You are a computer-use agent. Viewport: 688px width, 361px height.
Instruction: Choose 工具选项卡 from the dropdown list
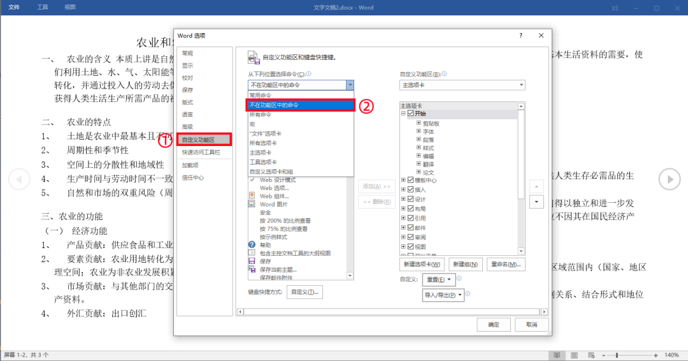[x=301, y=162]
